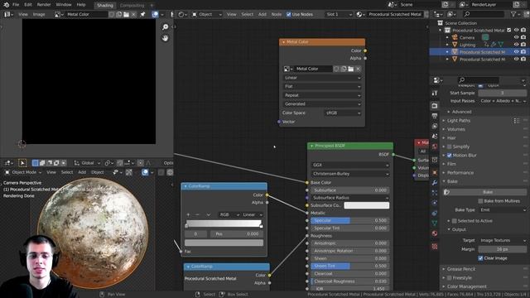Toggle Use Nodes checkbox
Image resolution: width=530 pixels, height=298 pixels.
tap(289, 15)
